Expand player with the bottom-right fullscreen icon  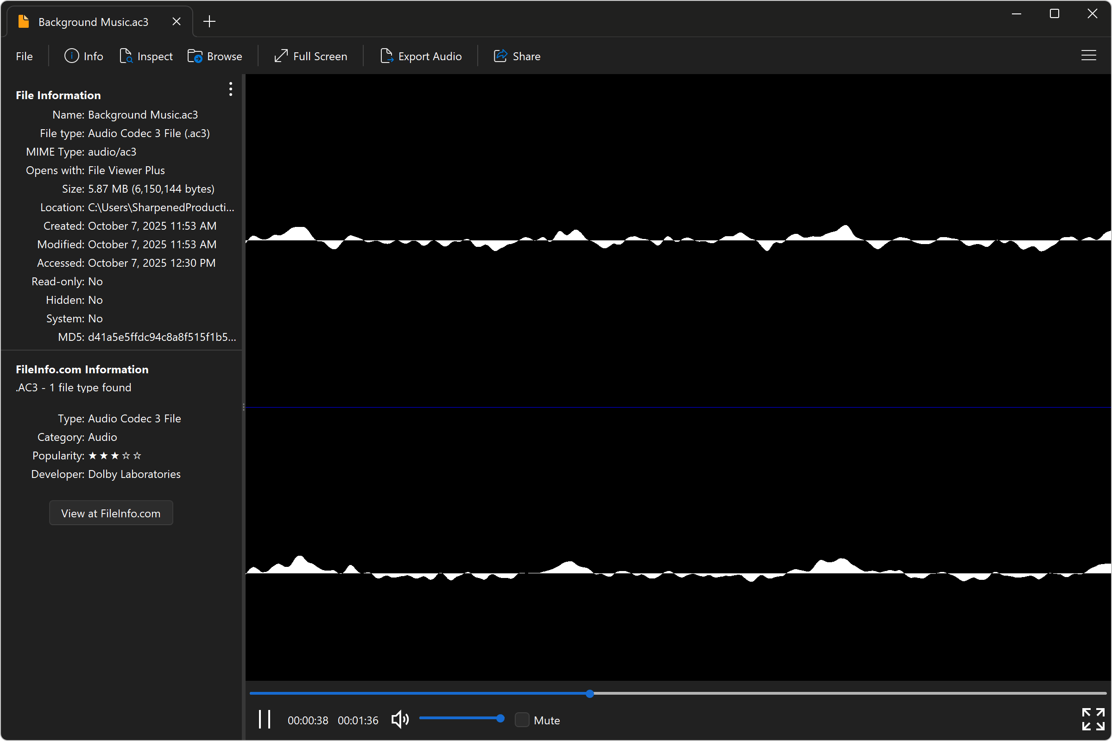[x=1093, y=719]
